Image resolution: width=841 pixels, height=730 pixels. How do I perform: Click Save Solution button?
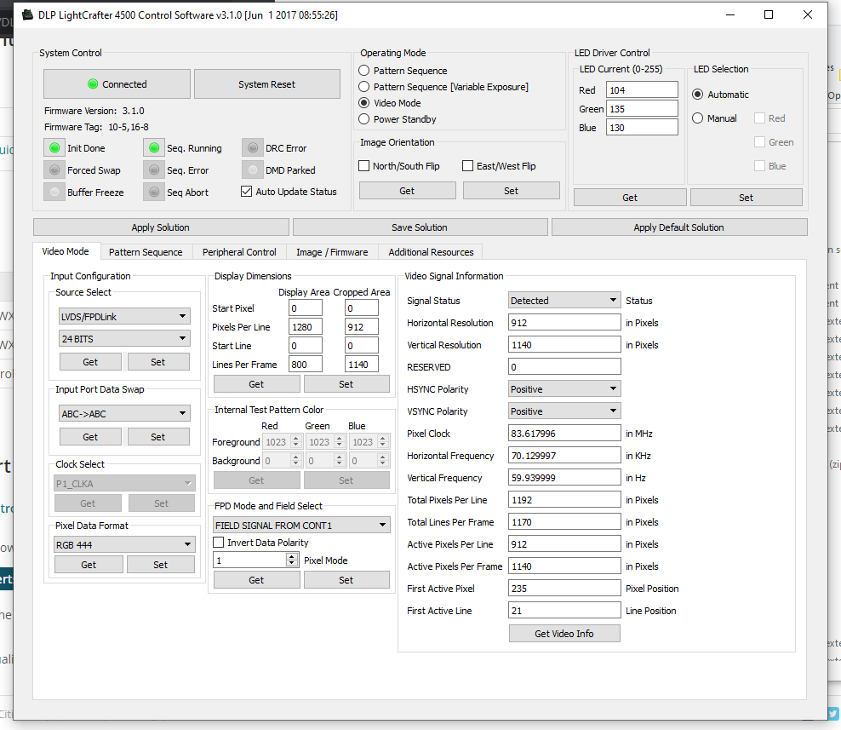click(x=420, y=227)
